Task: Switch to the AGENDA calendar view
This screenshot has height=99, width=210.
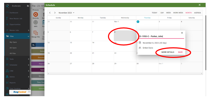Action: pyautogui.click(x=198, y=13)
